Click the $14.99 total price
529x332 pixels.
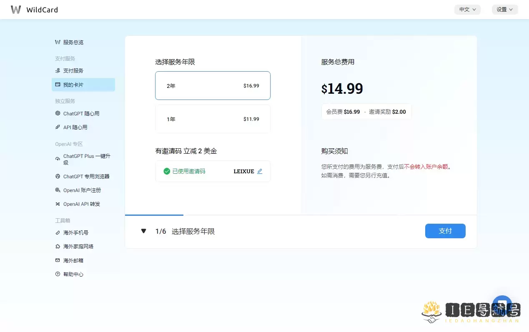(x=342, y=89)
